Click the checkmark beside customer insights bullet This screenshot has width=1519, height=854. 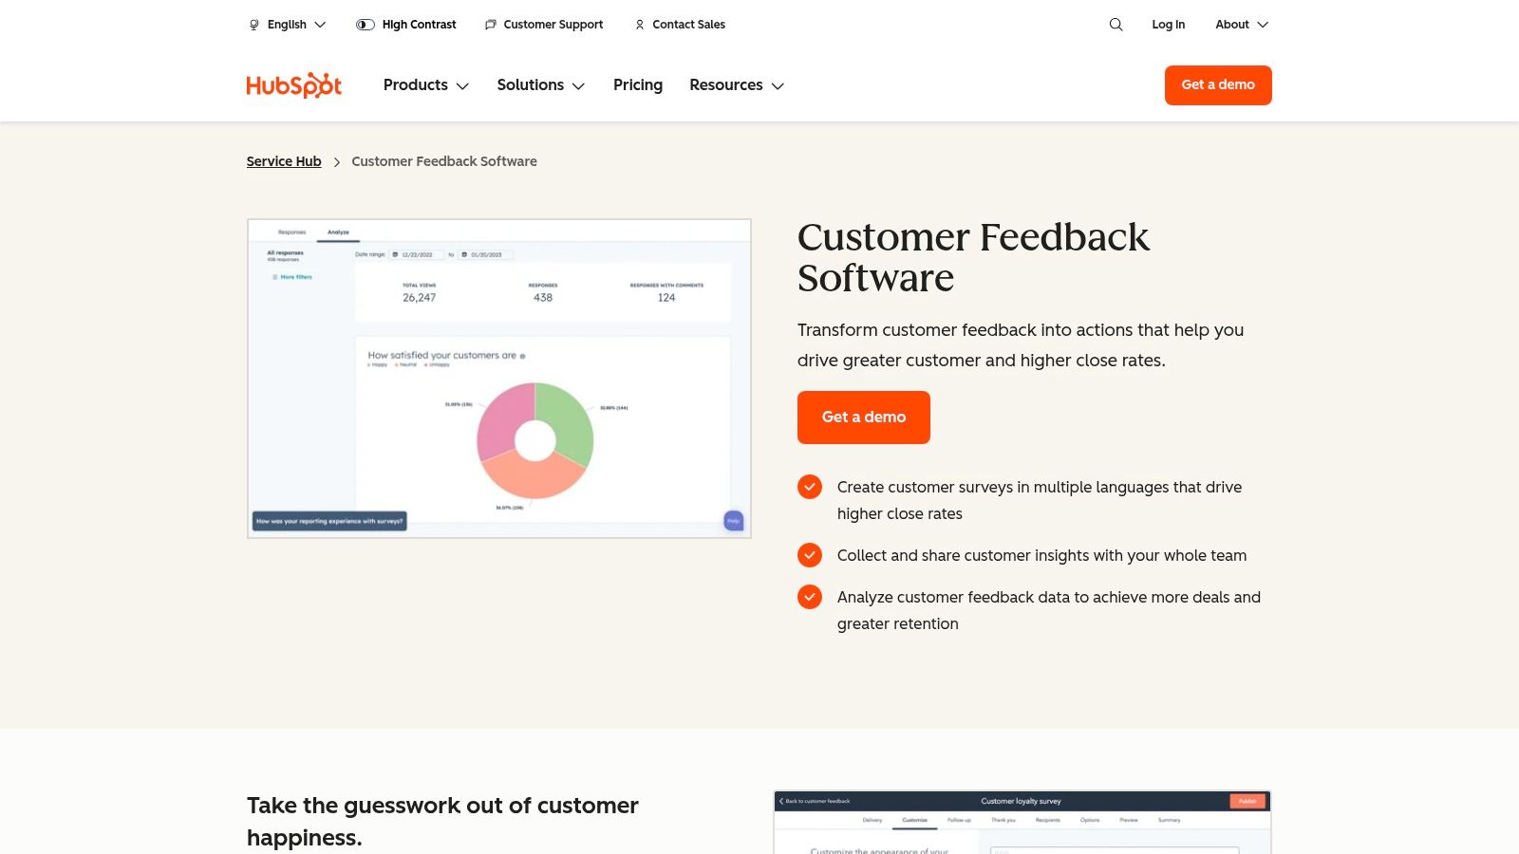[809, 555]
